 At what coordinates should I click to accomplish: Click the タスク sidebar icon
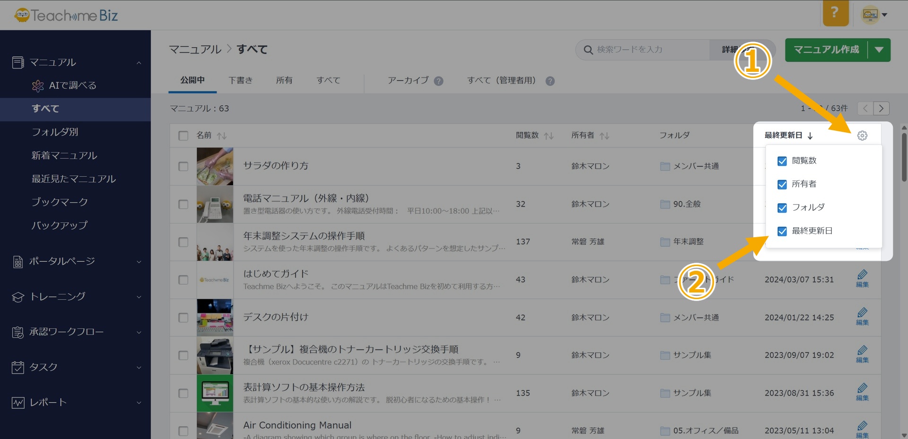click(17, 367)
